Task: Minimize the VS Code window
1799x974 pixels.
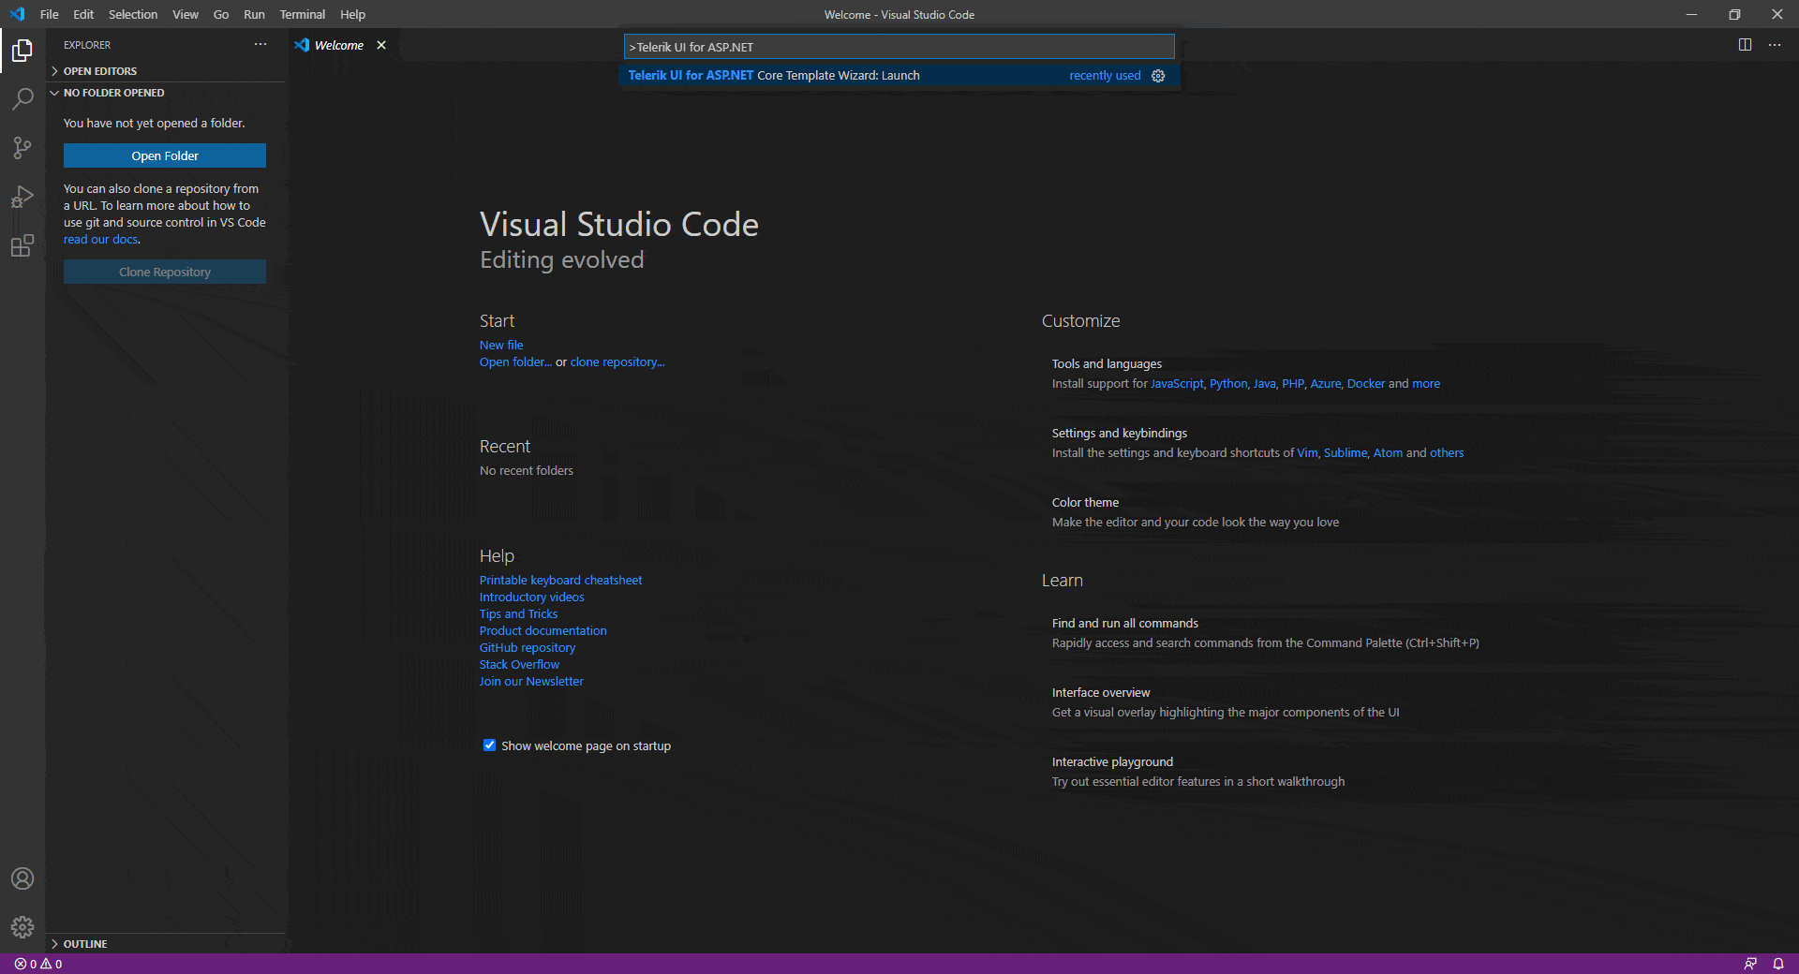Action: coord(1691,14)
